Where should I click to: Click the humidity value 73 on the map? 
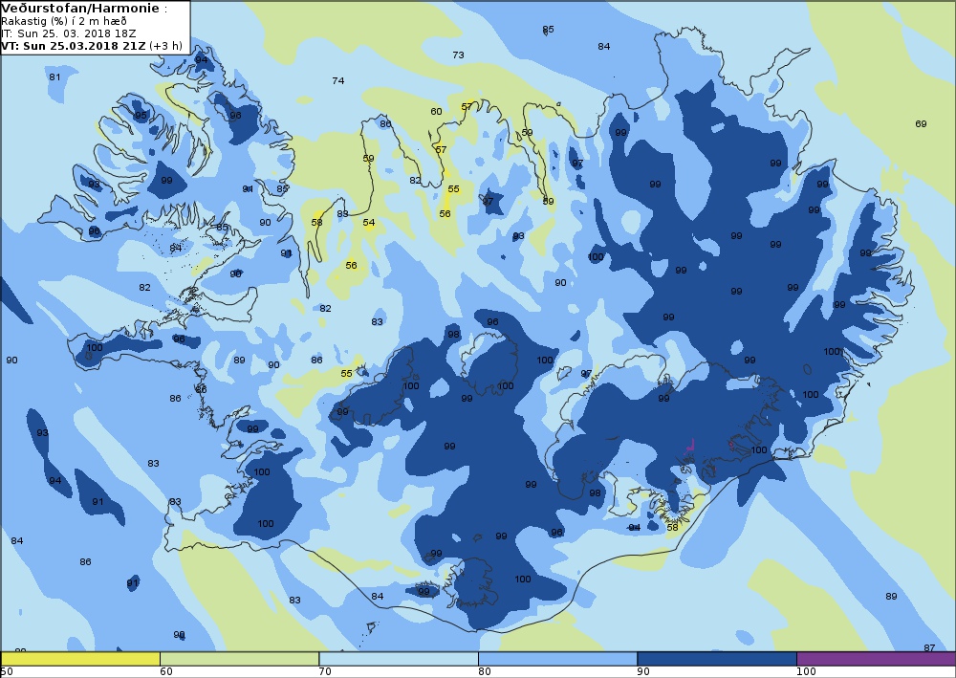(x=459, y=55)
